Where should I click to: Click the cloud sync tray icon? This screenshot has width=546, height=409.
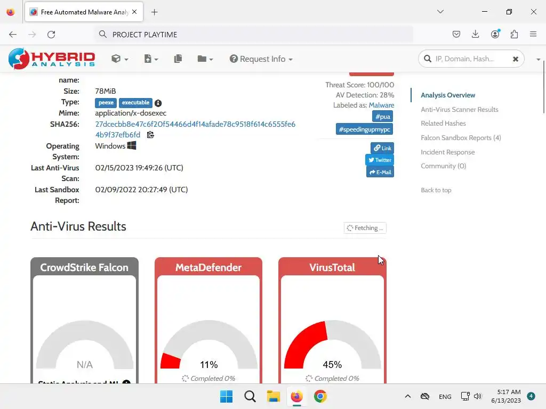click(425, 396)
